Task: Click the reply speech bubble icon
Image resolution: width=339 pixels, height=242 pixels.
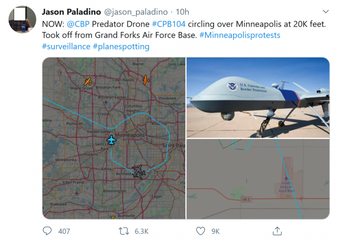Action: pos(47,231)
